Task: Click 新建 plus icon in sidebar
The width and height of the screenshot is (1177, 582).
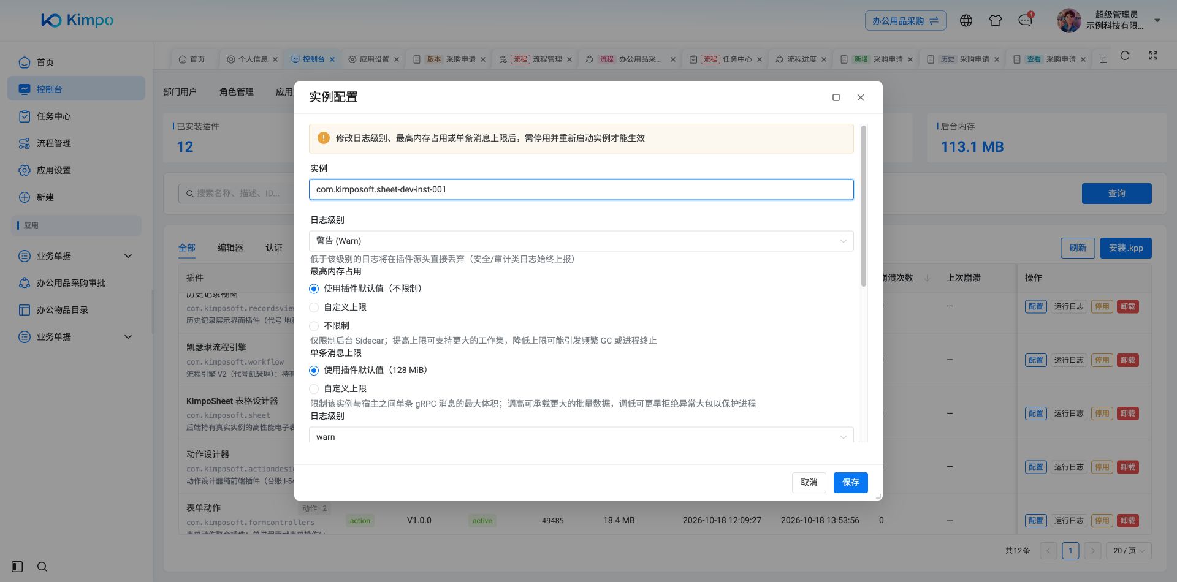Action: coord(25,197)
